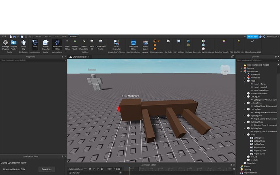Switch to the VIEW ribbon tab

[64, 37]
